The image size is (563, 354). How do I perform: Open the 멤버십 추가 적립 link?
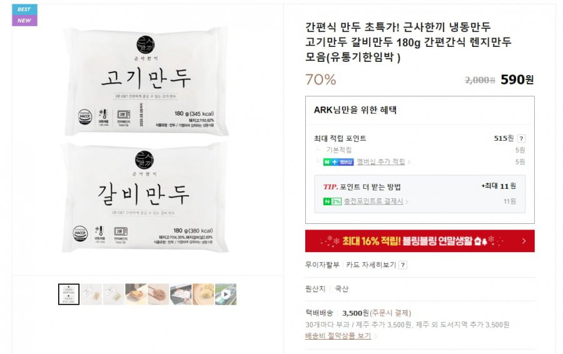pos(381,162)
